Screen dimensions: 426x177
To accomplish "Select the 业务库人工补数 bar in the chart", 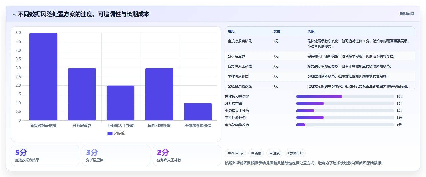I will click(120, 103).
